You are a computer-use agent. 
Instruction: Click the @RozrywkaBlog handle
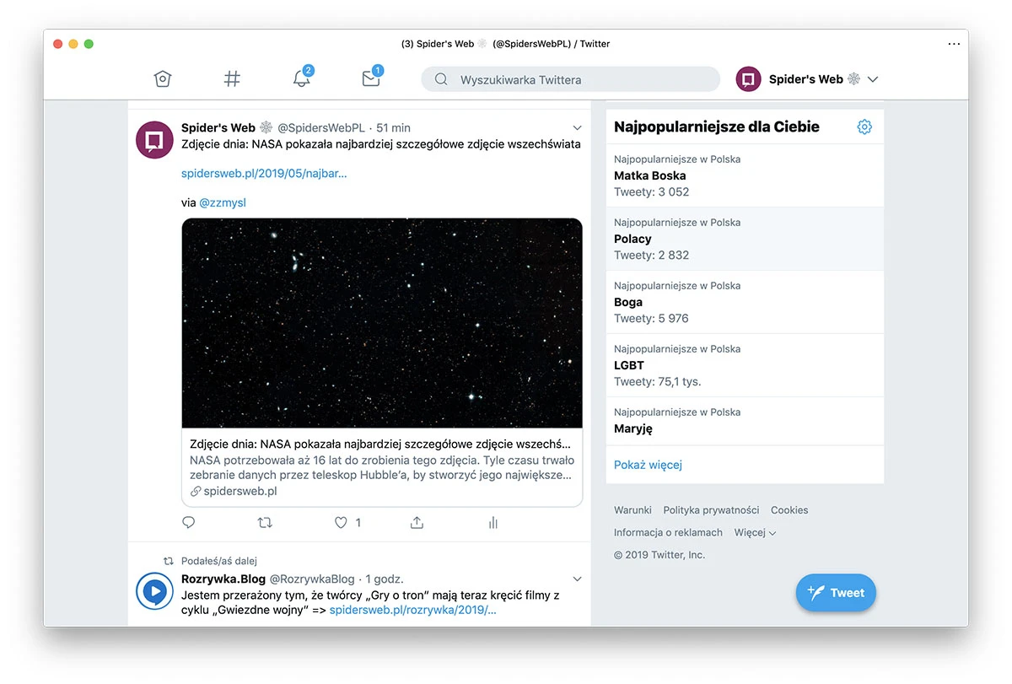[312, 579]
